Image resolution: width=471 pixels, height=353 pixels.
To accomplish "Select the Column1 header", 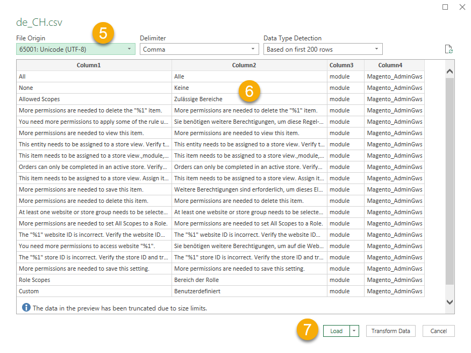I will (x=94, y=65).
